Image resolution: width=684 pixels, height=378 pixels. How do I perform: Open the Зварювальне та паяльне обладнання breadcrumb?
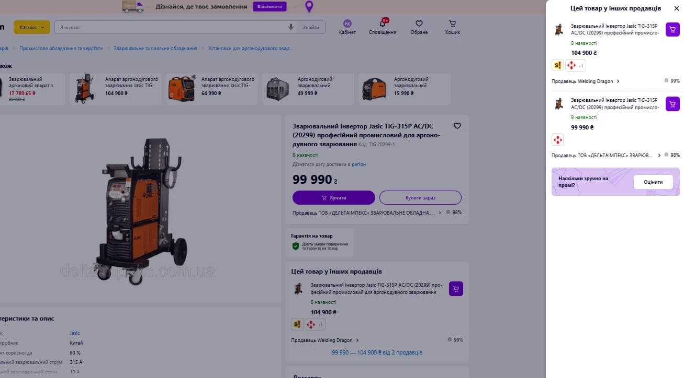tap(155, 49)
